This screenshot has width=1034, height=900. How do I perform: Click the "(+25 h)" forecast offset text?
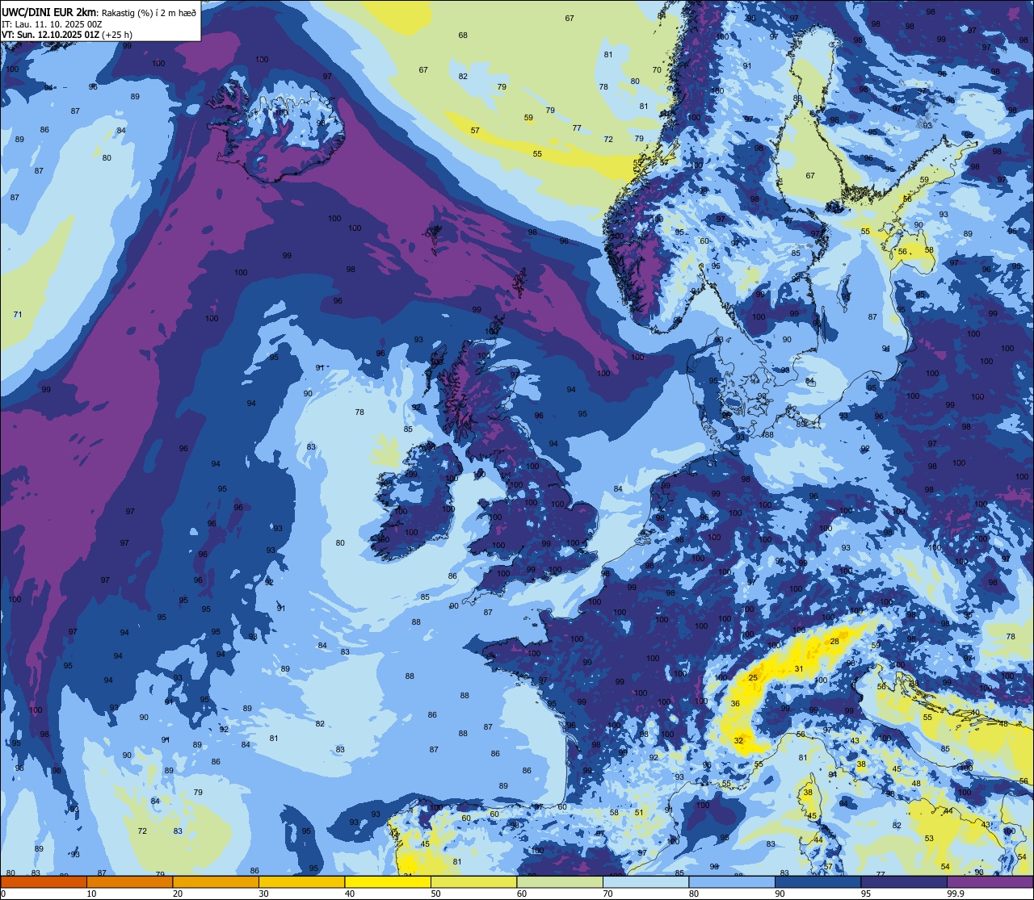(x=117, y=35)
